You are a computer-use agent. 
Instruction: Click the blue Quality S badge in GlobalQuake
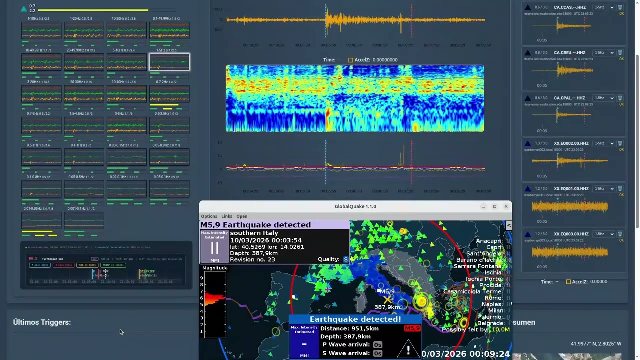[345, 259]
